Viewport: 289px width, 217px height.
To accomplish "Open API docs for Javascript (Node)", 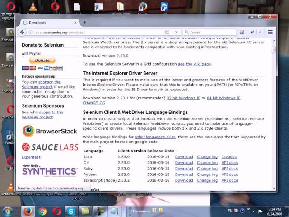I will (x=230, y=180).
